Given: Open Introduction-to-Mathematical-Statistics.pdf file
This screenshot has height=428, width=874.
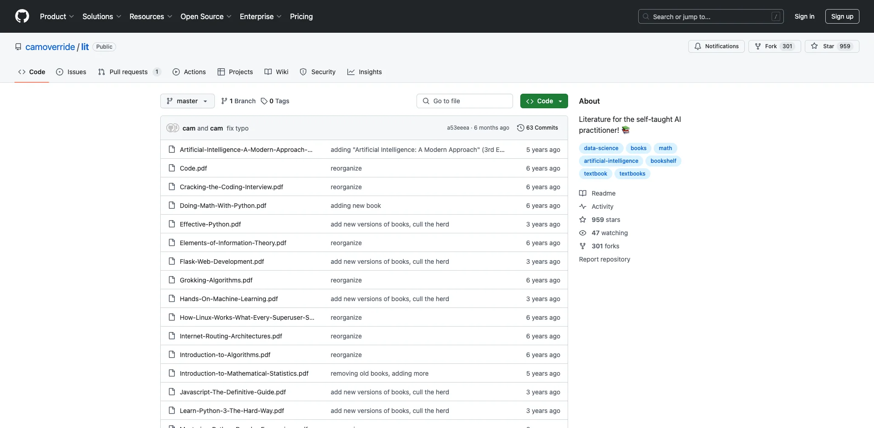Looking at the screenshot, I should coord(244,373).
